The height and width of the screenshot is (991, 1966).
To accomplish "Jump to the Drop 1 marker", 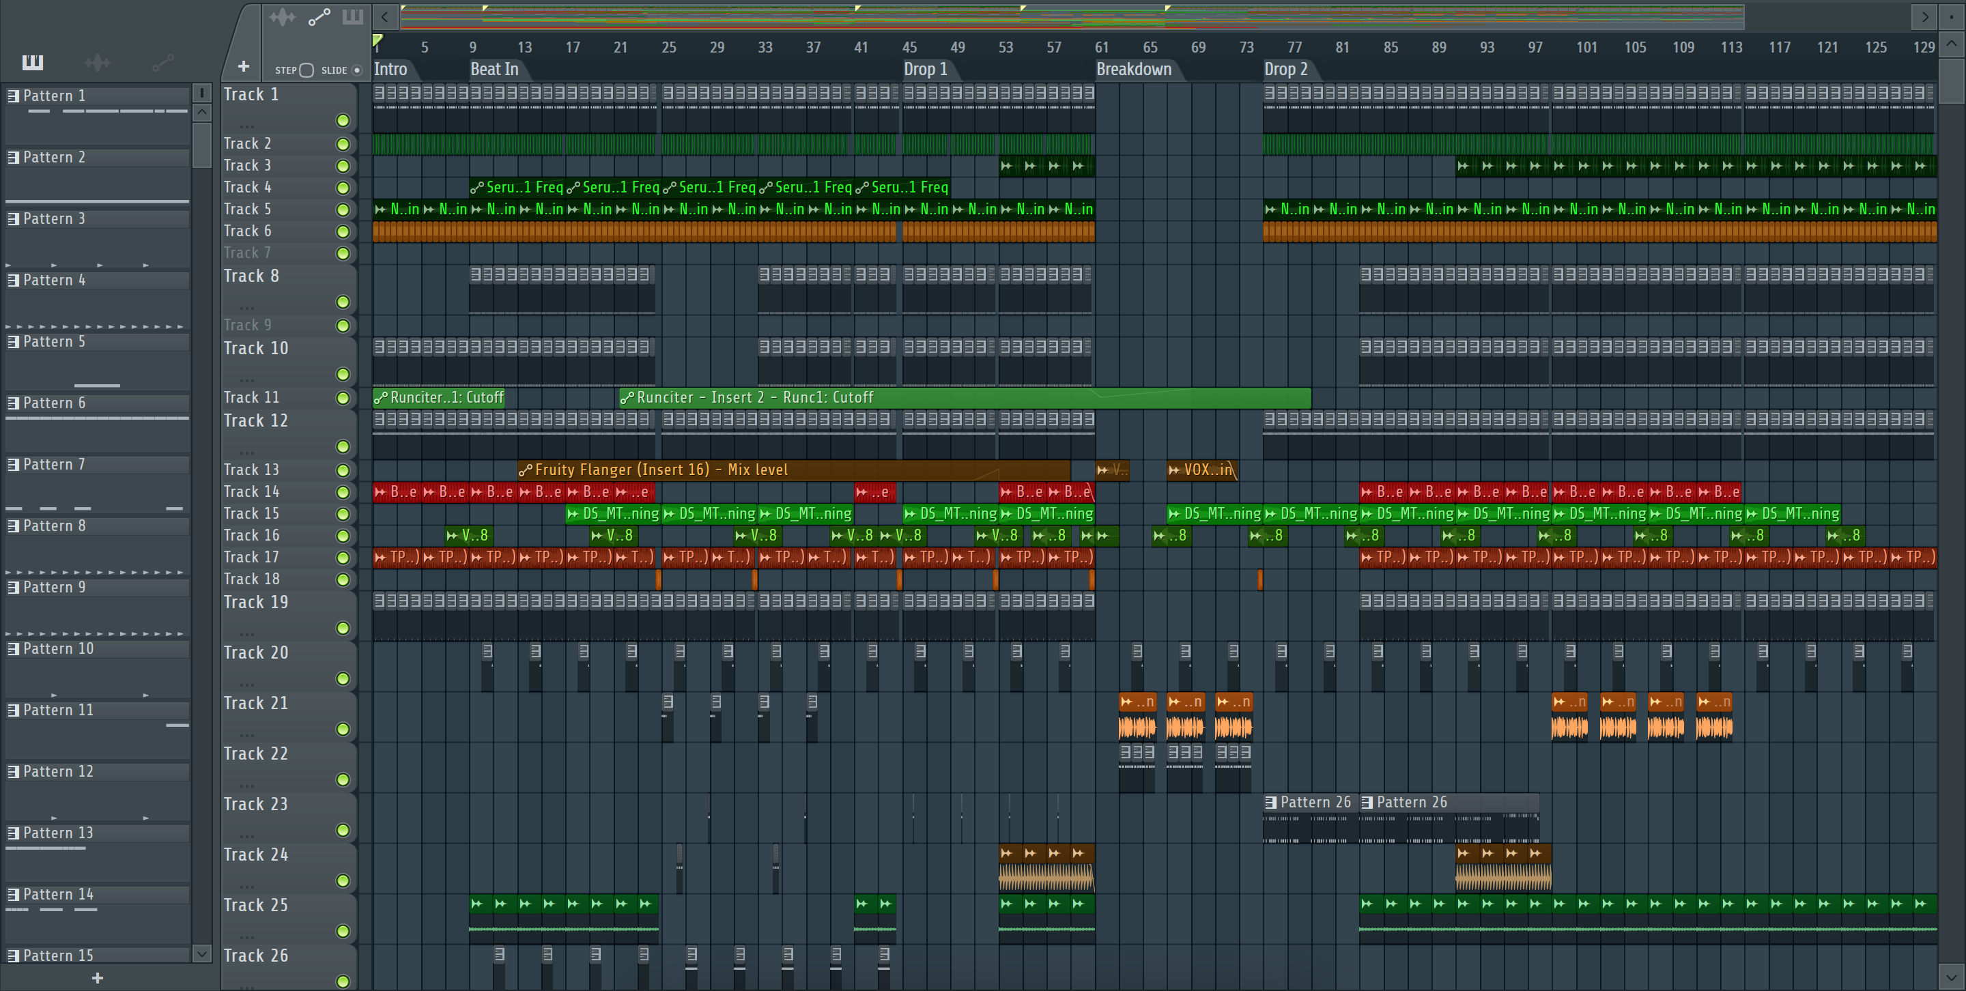I will [925, 70].
